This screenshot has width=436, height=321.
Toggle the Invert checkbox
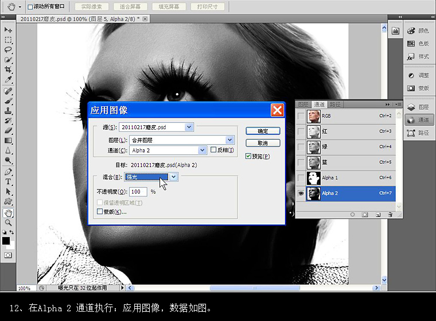213,150
